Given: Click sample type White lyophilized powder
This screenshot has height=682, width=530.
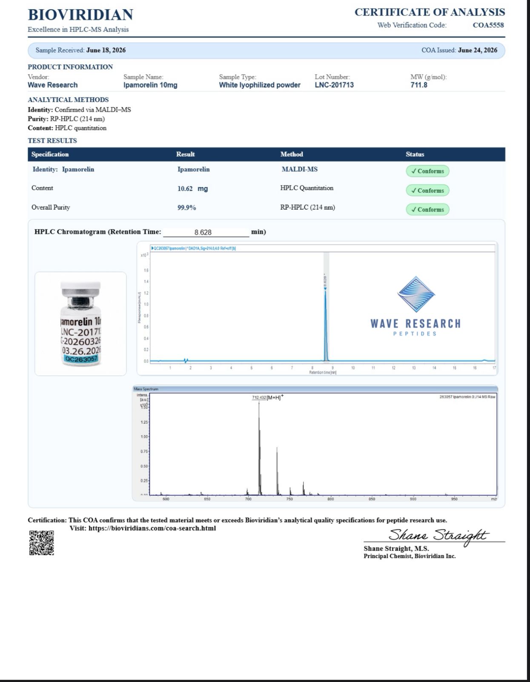Looking at the screenshot, I should point(260,85).
